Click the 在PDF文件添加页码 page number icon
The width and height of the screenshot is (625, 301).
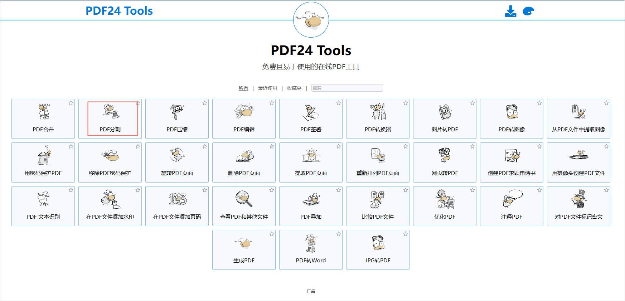178,199
